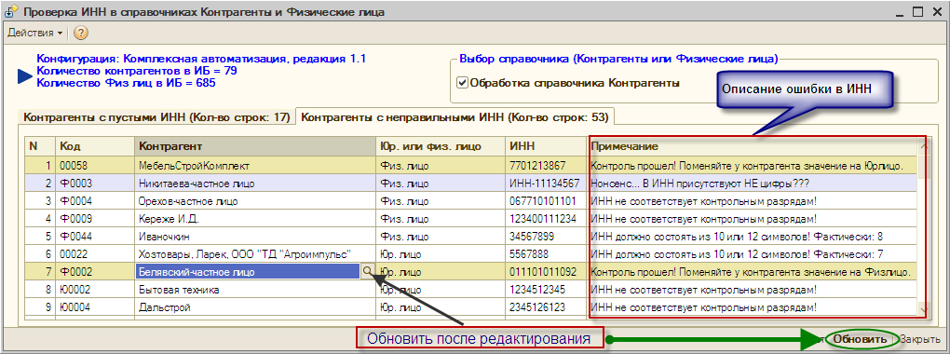Click the Юр. или физ. лицо column header
950x354 pixels.
[441, 146]
